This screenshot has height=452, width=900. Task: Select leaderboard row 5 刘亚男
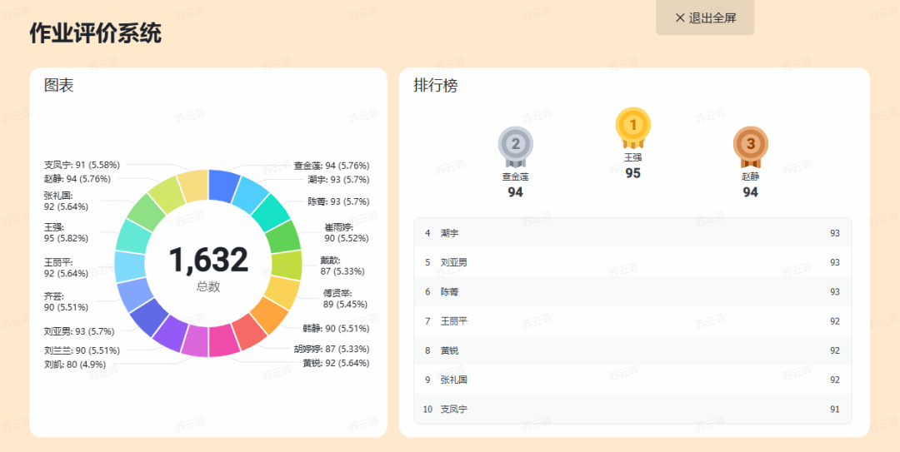click(632, 262)
